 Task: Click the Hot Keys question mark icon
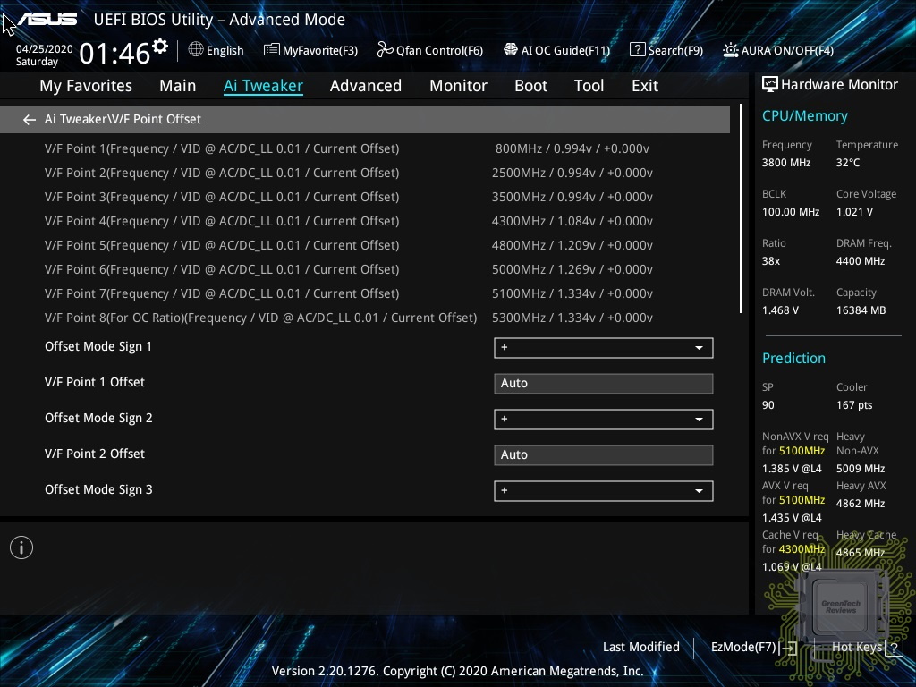894,648
